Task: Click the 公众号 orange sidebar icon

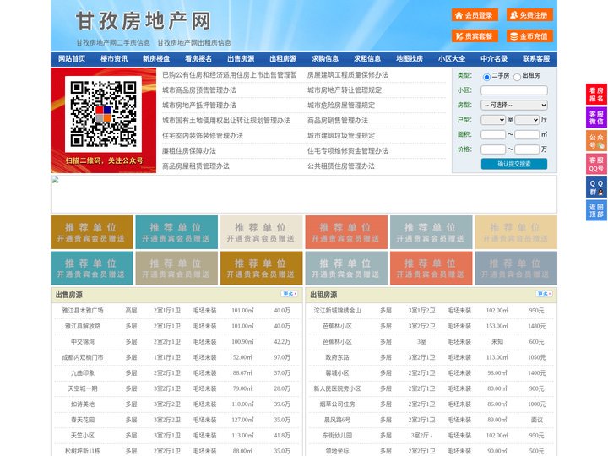Action: 596,141
